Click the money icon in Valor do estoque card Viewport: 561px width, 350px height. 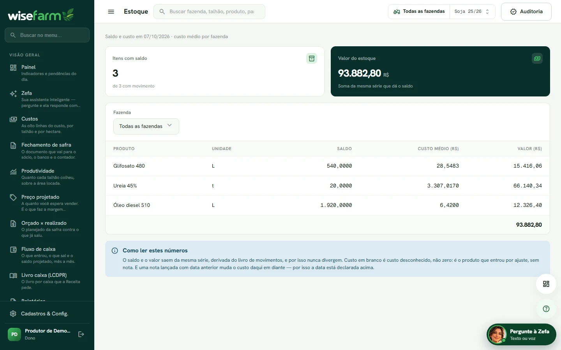tap(537, 58)
